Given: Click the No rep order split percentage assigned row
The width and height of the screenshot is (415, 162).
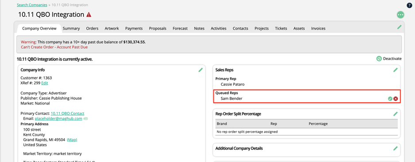Looking at the screenshot, I should [x=307, y=132].
